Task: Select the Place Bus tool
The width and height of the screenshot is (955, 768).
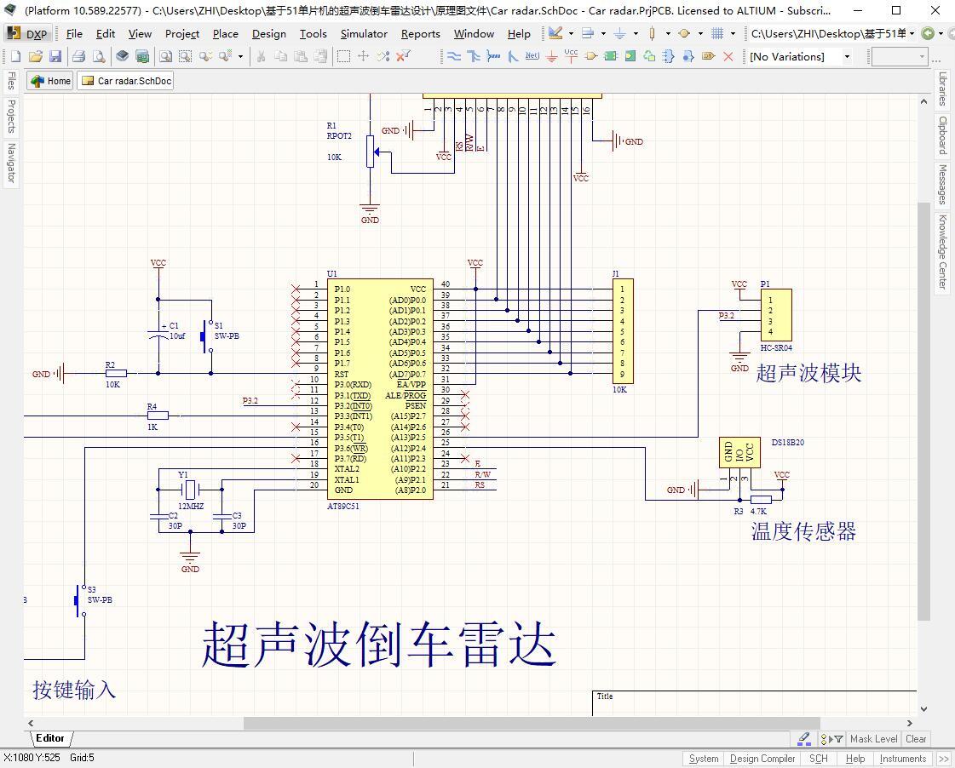Action: point(474,56)
